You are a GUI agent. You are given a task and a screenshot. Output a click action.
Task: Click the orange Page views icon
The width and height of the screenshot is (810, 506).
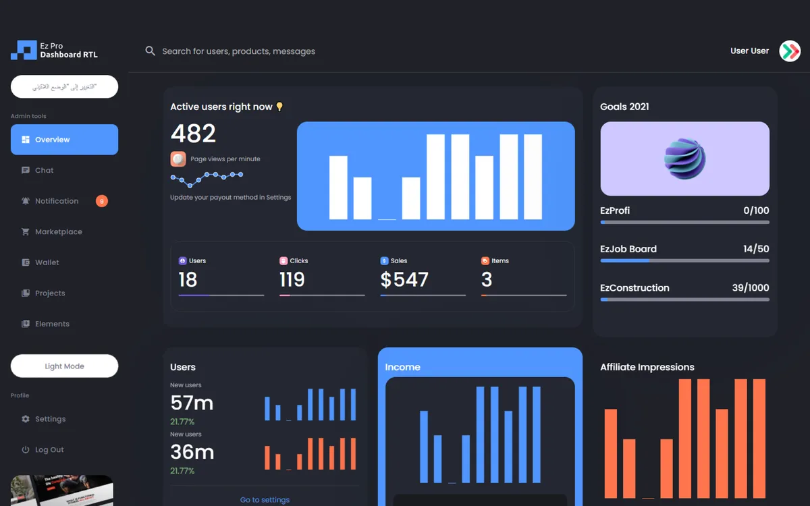coord(178,159)
